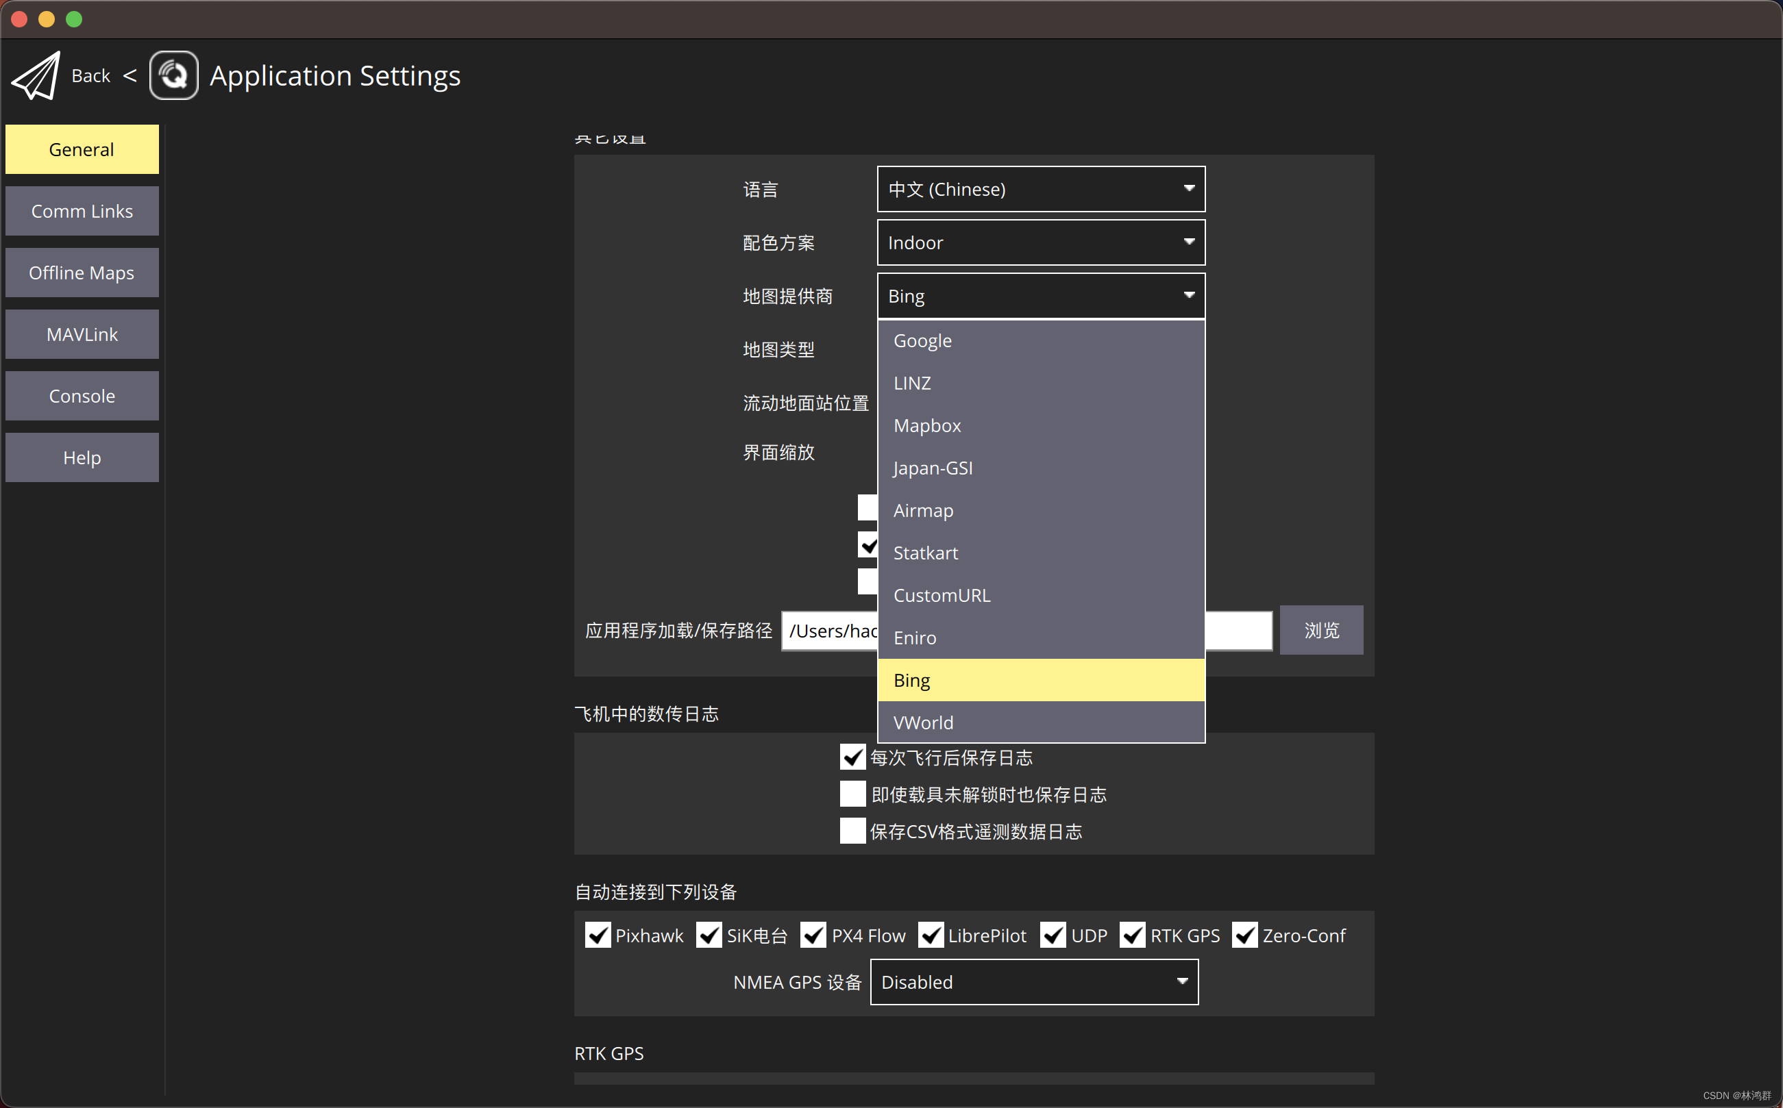Open the Comm Links settings tab
The height and width of the screenshot is (1108, 1783).
click(x=82, y=211)
